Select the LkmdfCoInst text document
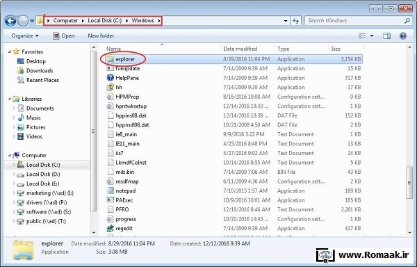This screenshot has width=417, height=267. pyautogui.click(x=127, y=163)
